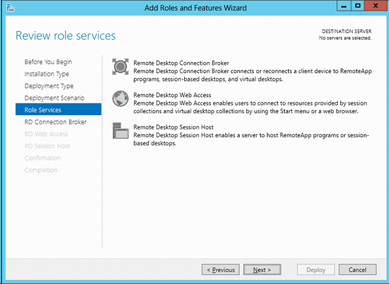Maximize the wizard window
Screen dimensions: 389x284
pos(357,6)
